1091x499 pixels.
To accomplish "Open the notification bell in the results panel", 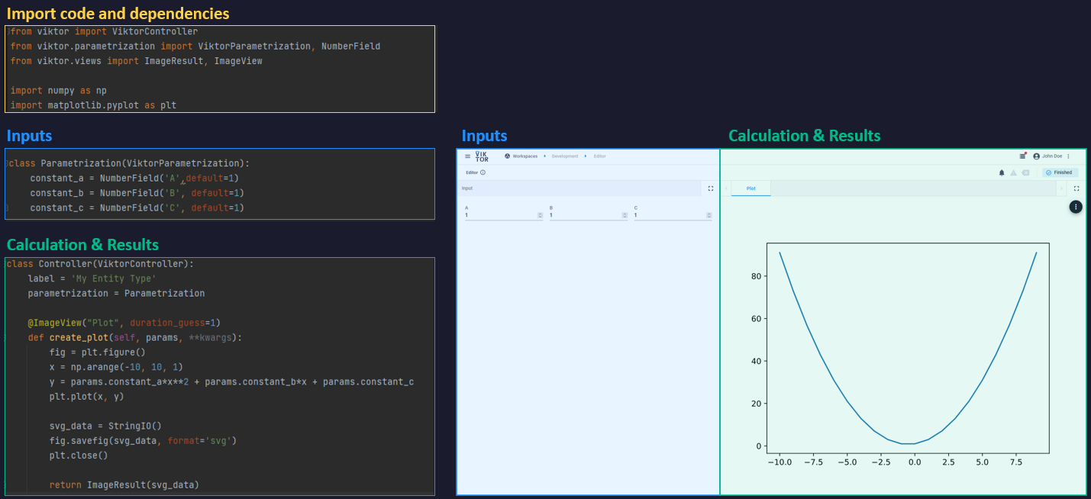I will [1002, 172].
